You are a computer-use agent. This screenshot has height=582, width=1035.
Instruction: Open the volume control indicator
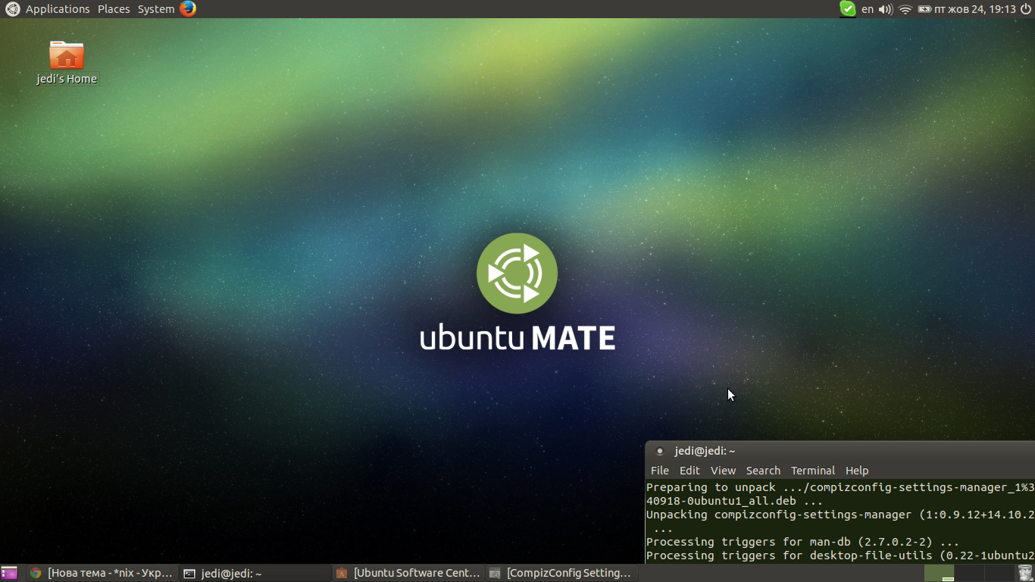tap(886, 9)
